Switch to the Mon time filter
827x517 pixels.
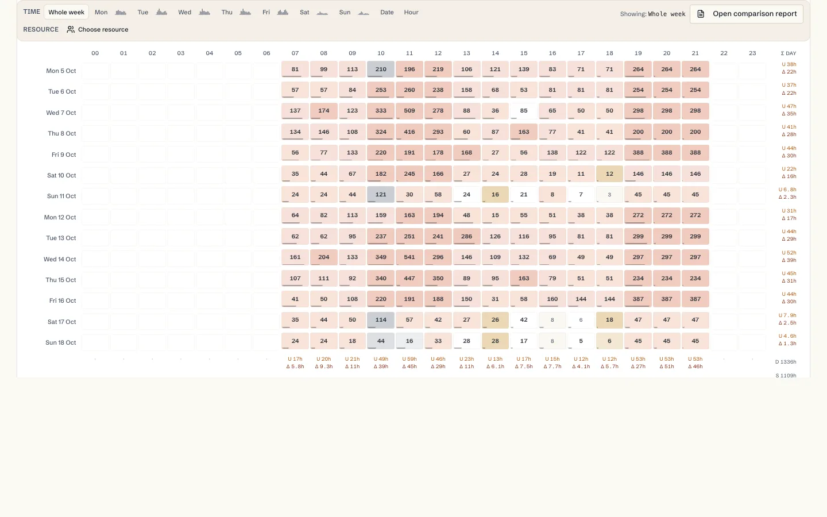tap(101, 12)
